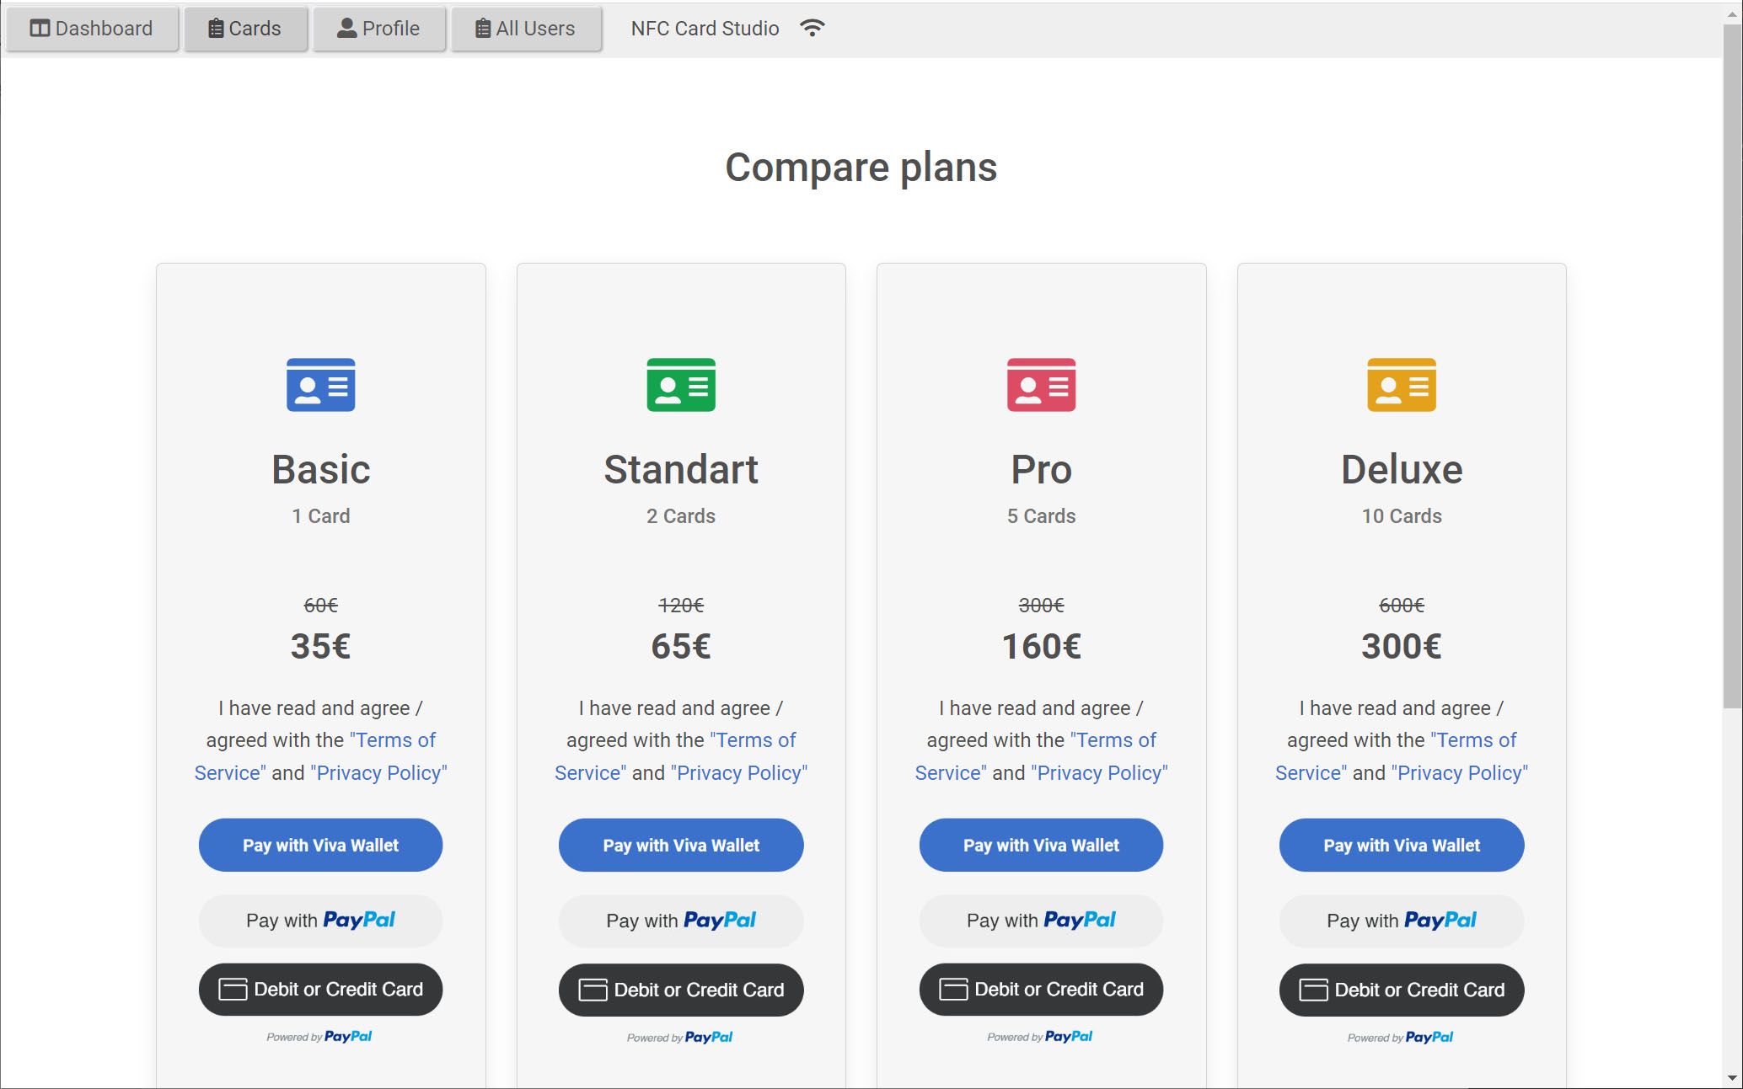Click the credit card icon under Basic plan
The image size is (1743, 1089).
pos(233,989)
